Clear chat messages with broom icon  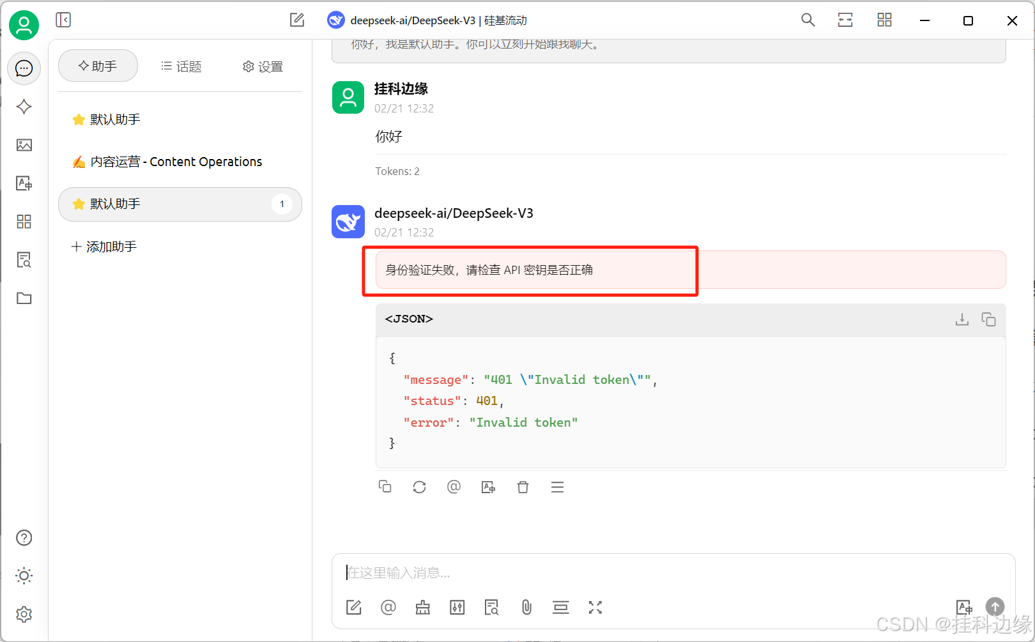point(423,607)
